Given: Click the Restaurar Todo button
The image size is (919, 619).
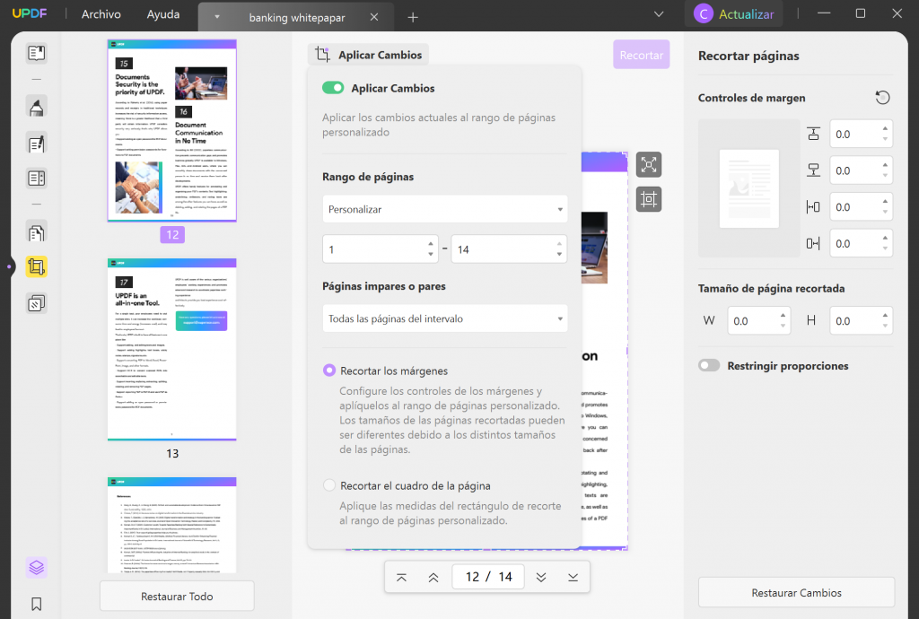Looking at the screenshot, I should coord(176,596).
